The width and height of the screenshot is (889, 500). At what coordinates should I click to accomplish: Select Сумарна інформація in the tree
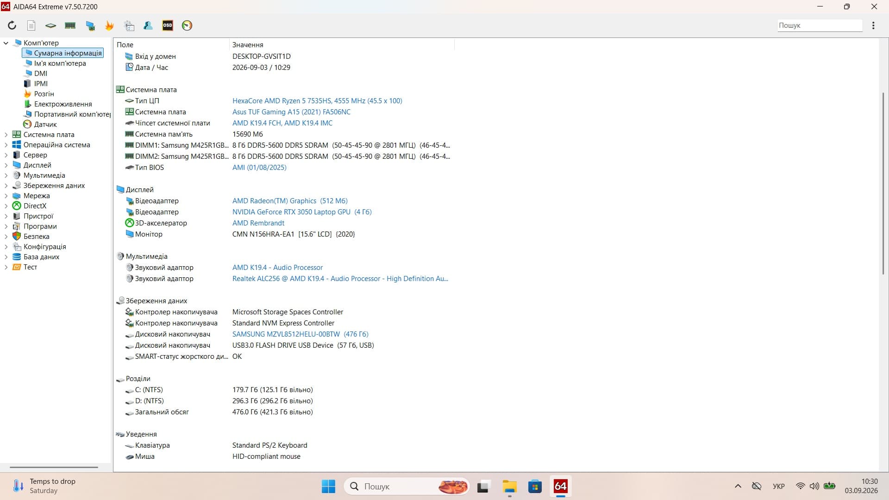[63, 53]
